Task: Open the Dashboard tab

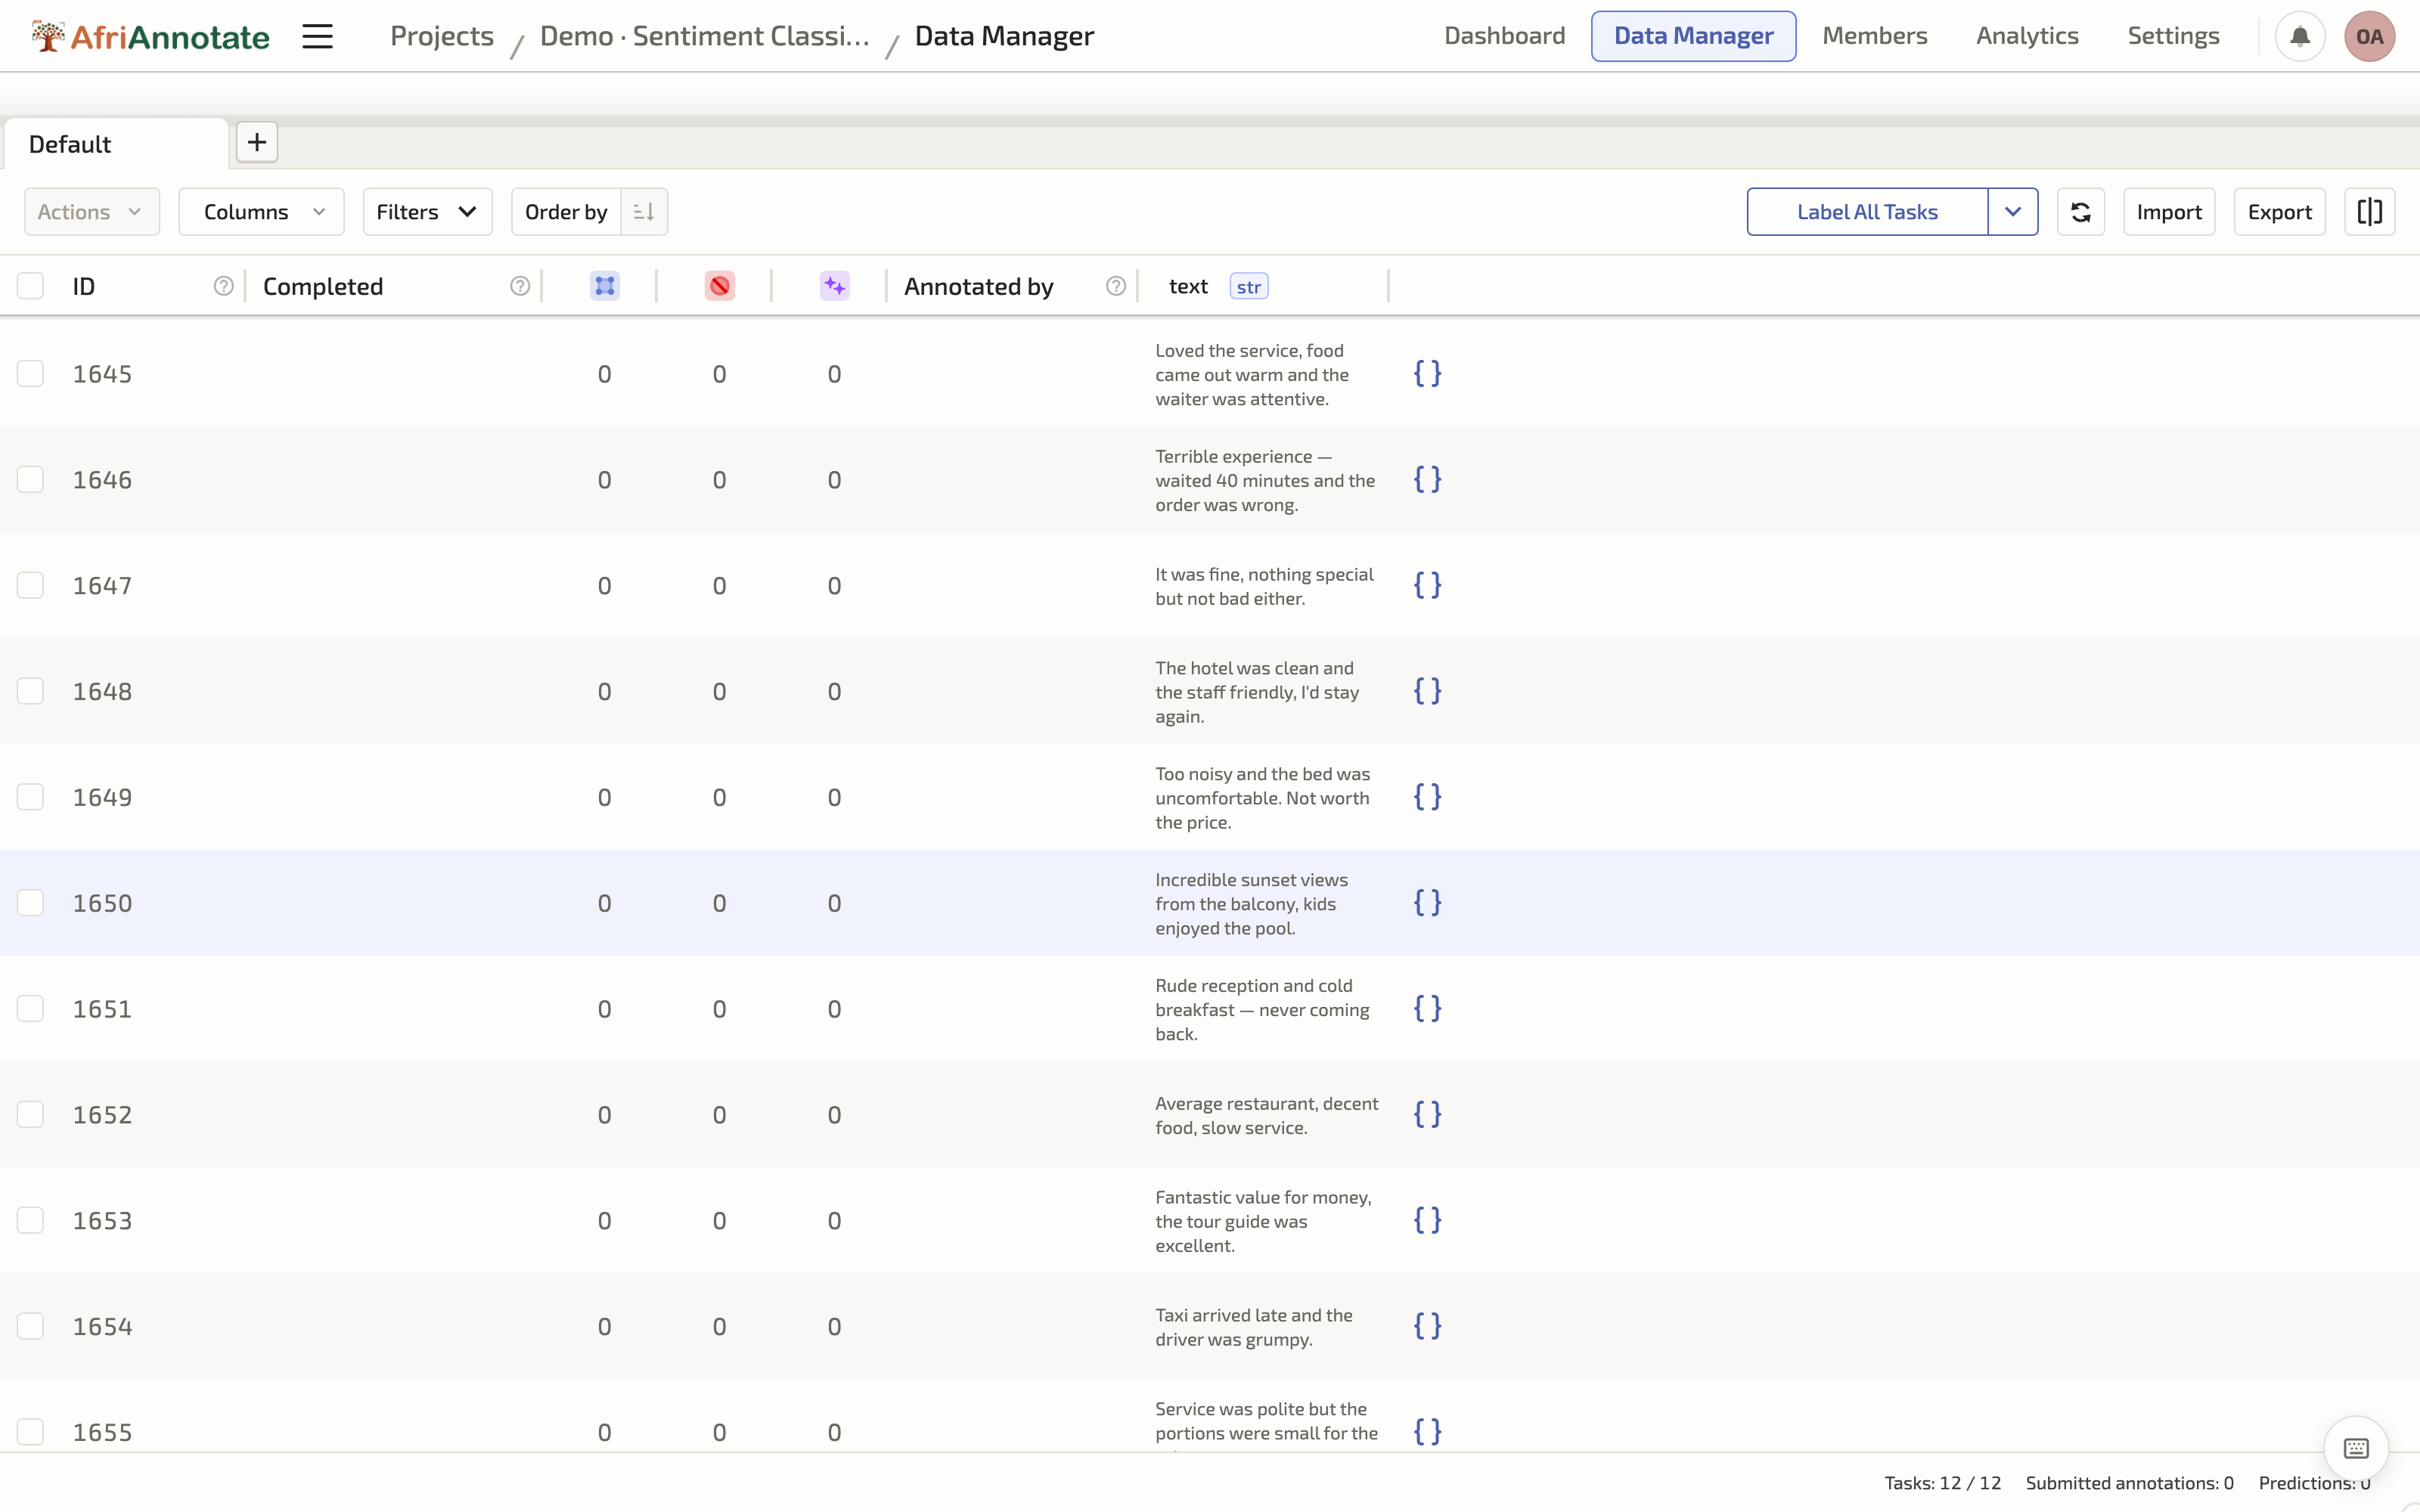Action: pos(1505,36)
